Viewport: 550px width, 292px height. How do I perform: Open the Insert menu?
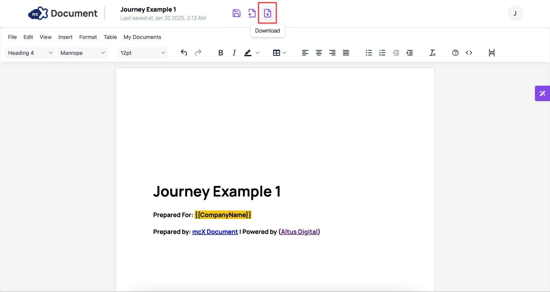coord(65,37)
